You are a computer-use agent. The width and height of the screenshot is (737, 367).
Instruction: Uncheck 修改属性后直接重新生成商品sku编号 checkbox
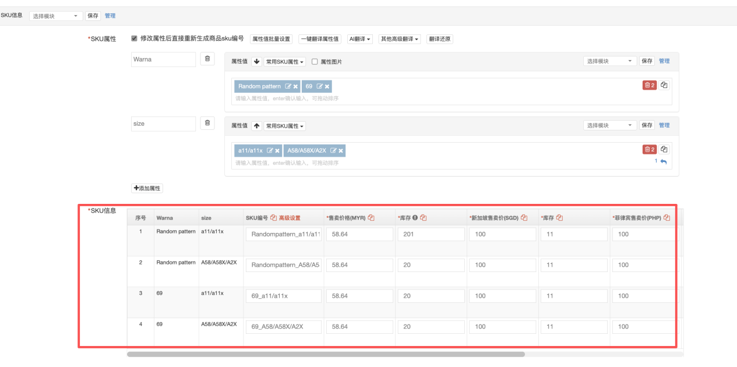click(x=135, y=38)
